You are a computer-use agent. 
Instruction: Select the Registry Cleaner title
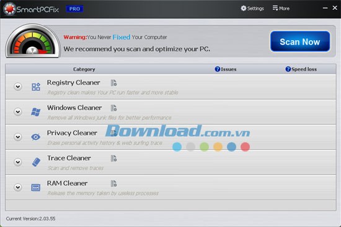[x=74, y=83]
